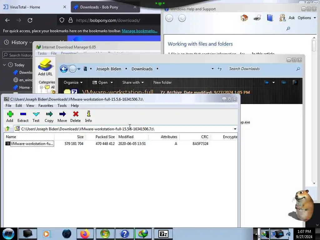Switch to the VirusTotal - Home tab
The width and height of the screenshot is (320, 240).
(35, 7)
